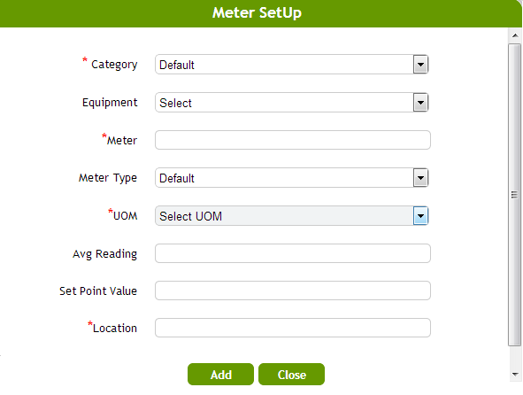Expand the Select UOM dropdown arrow

420,216
